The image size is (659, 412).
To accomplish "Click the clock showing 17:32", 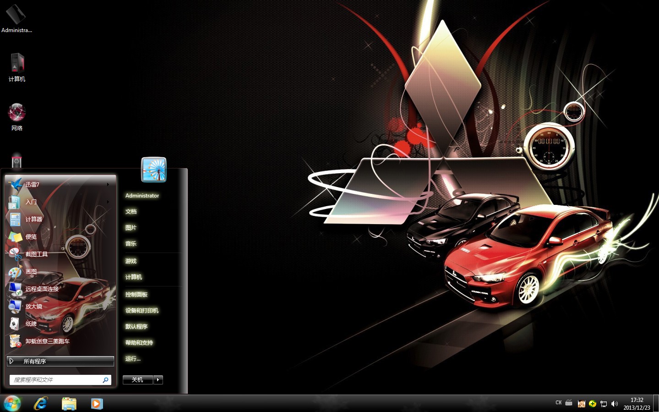I will pyautogui.click(x=637, y=403).
